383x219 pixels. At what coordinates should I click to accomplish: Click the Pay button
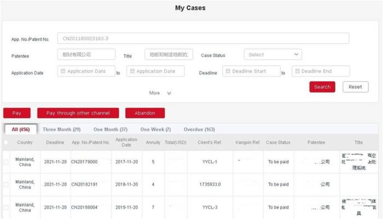click(x=17, y=113)
